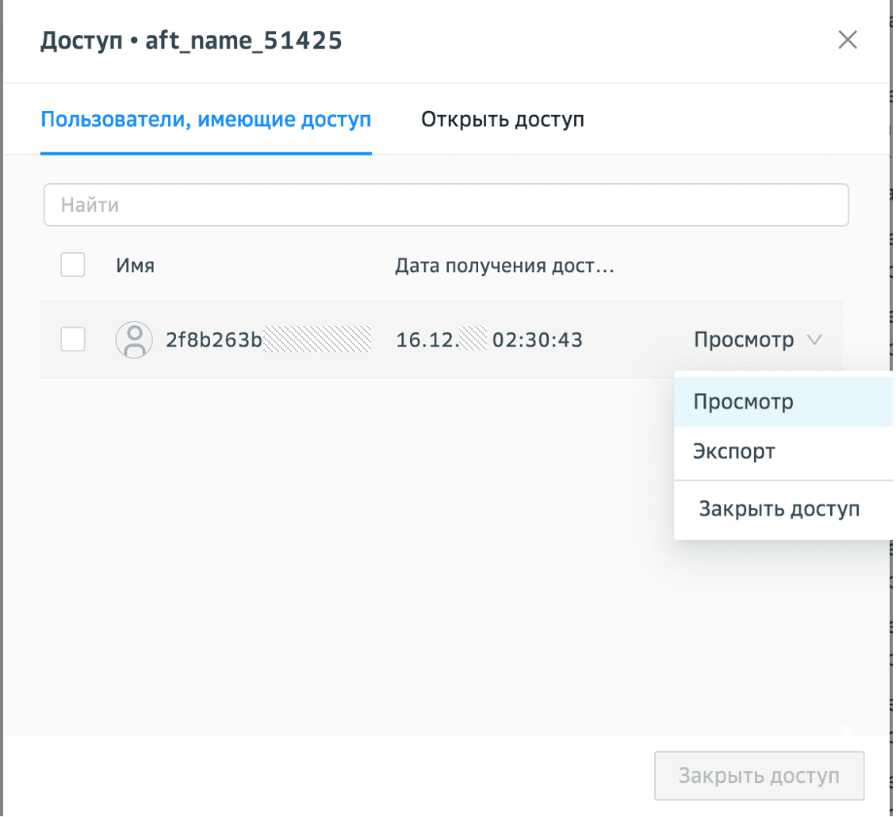896x817 pixels.
Task: Select the Пользователи, имеющие доступ tab
Action: [205, 120]
